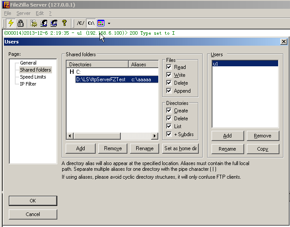Click Copy in the Users panel
290x227 pixels.
click(x=263, y=149)
